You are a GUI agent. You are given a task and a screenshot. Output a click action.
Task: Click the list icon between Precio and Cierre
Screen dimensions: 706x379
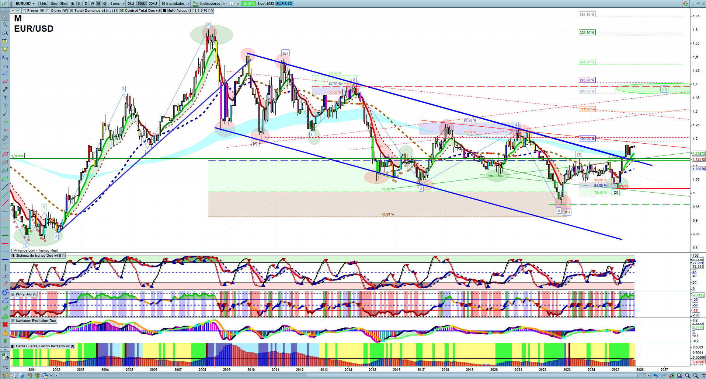[42, 11]
